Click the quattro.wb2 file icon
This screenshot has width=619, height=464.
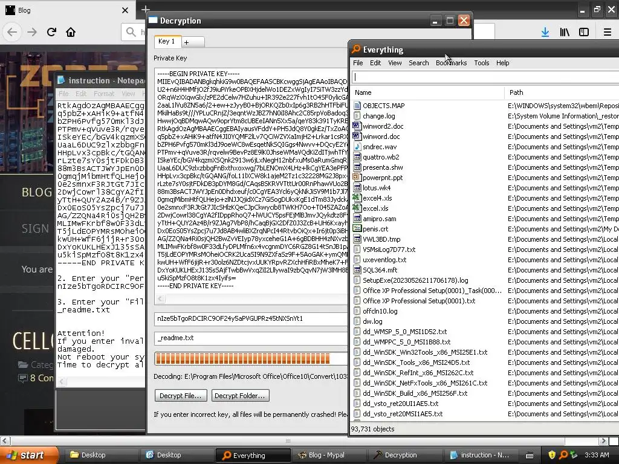[x=357, y=156]
